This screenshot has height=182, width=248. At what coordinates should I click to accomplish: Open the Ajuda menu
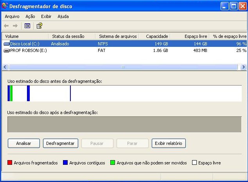pyautogui.click(x=63, y=16)
